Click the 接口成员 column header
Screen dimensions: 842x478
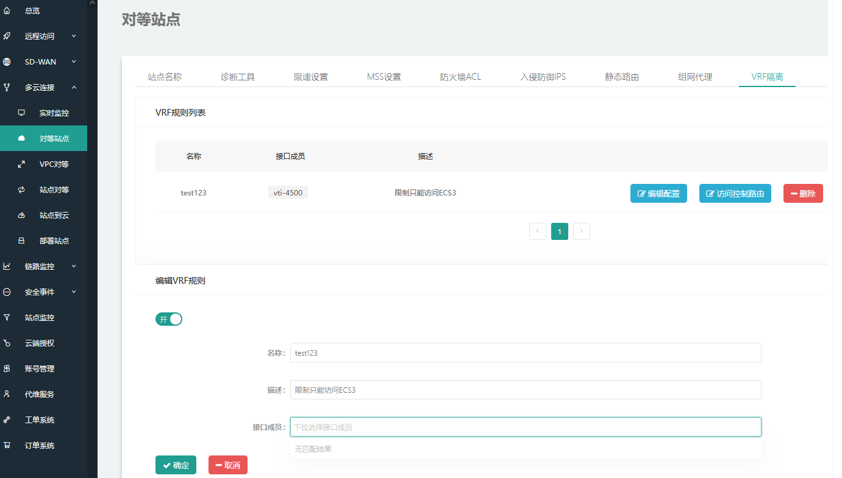coord(290,156)
